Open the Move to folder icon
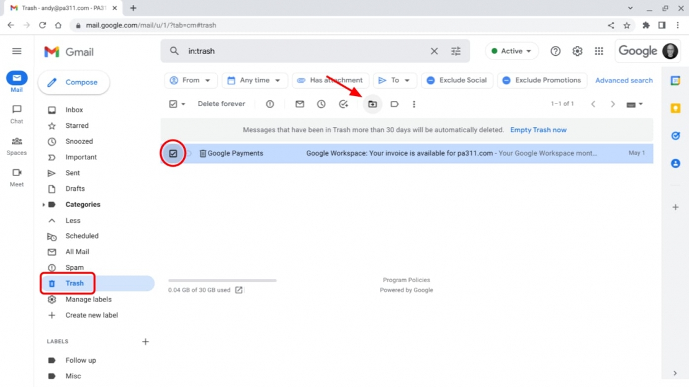The width and height of the screenshot is (689, 387). pos(372,104)
